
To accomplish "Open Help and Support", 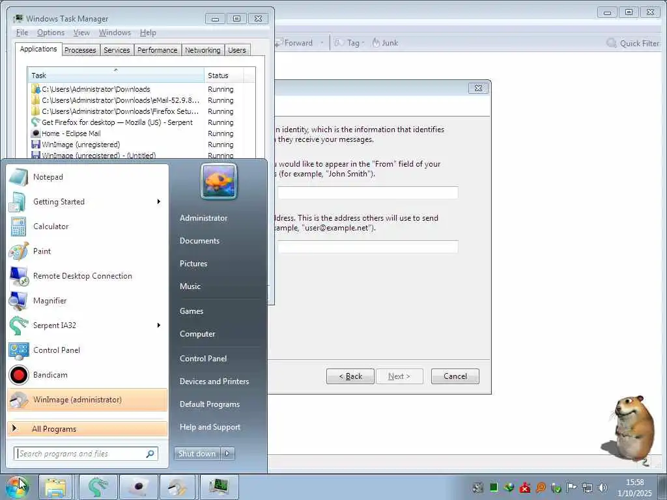I will click(x=210, y=427).
